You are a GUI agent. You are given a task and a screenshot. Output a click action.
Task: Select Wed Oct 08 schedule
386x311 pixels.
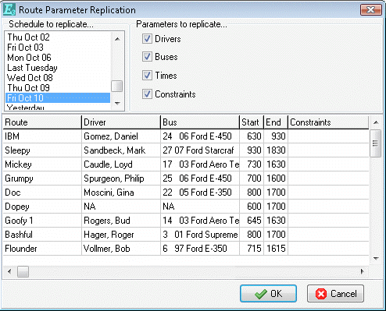coord(58,78)
